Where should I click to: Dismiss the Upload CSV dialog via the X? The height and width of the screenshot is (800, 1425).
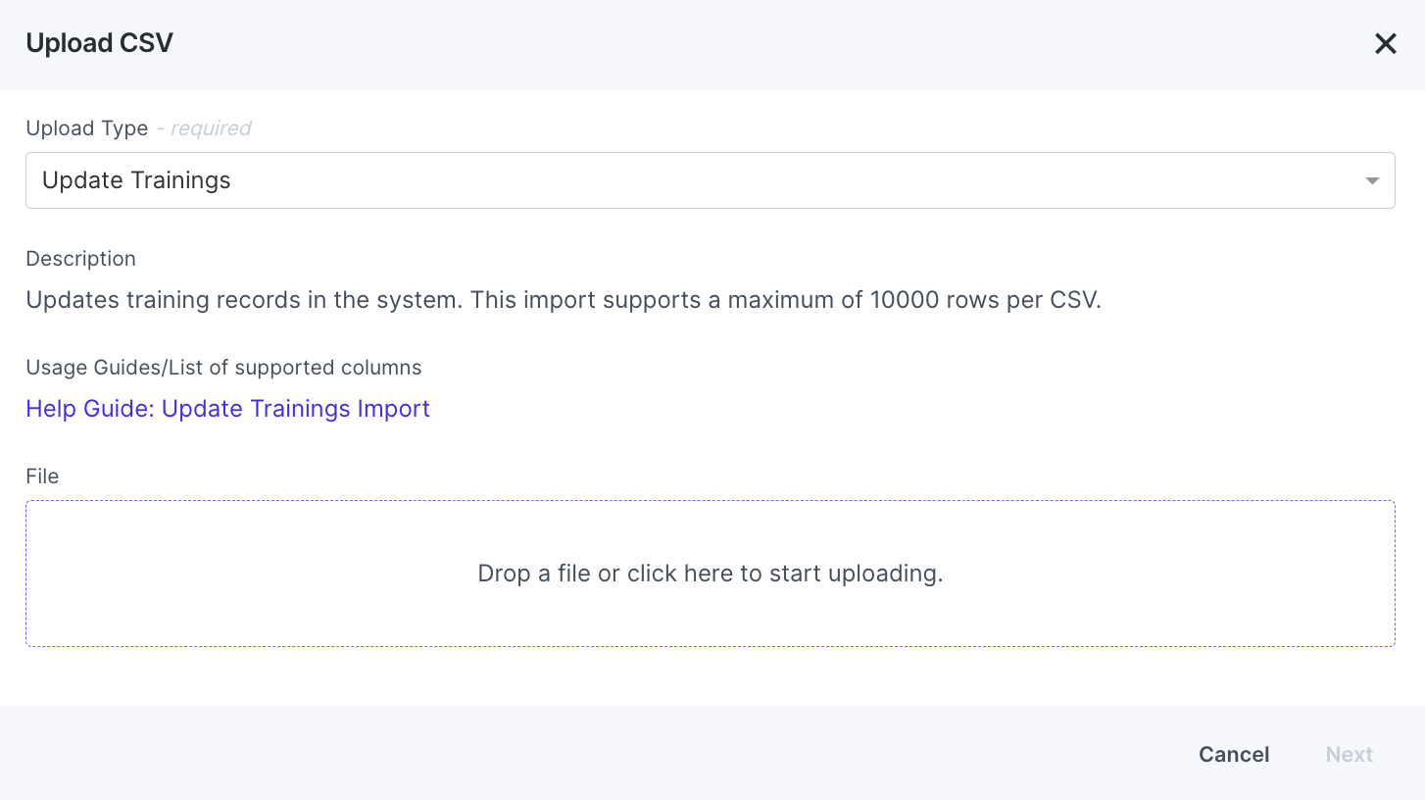point(1386,43)
